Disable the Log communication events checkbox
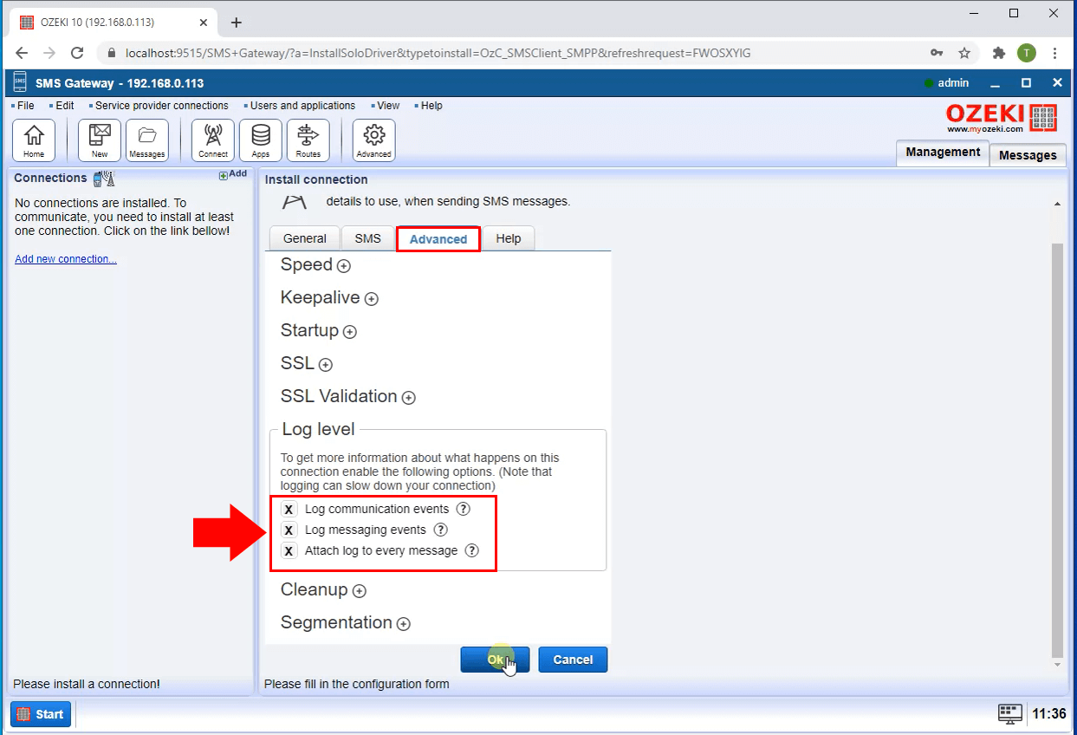The image size is (1077, 735). 289,509
